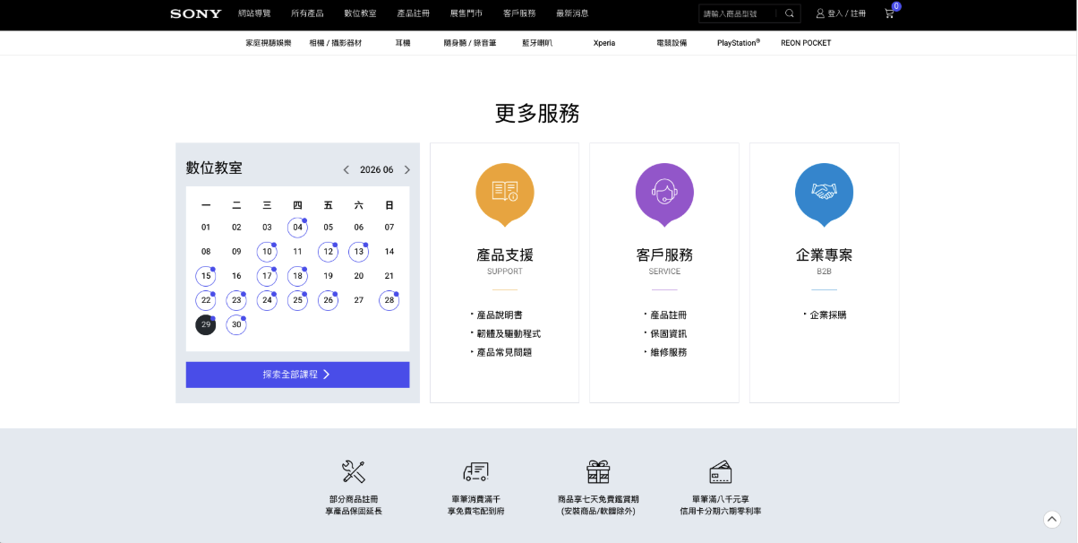Click the credit card installment icon

point(721,471)
